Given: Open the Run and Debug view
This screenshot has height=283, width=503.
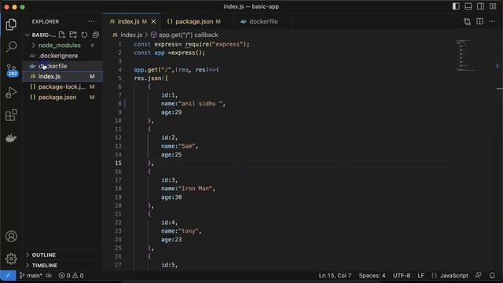Looking at the screenshot, I should 11,93.
